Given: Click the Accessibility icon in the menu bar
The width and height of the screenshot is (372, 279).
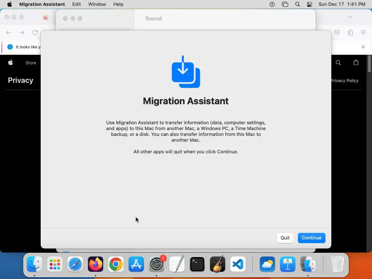Looking at the screenshot, I should click(x=272, y=4).
